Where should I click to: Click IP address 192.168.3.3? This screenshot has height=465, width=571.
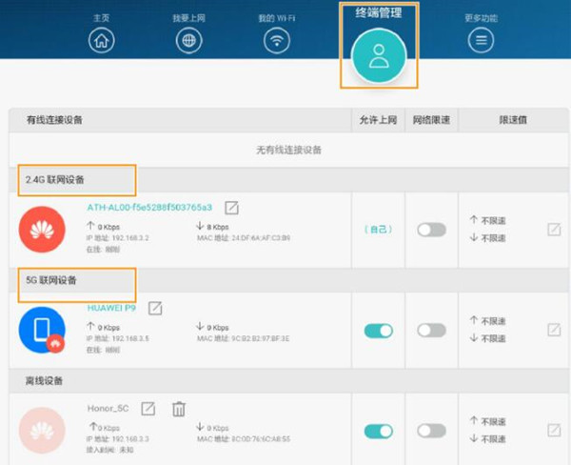click(118, 438)
